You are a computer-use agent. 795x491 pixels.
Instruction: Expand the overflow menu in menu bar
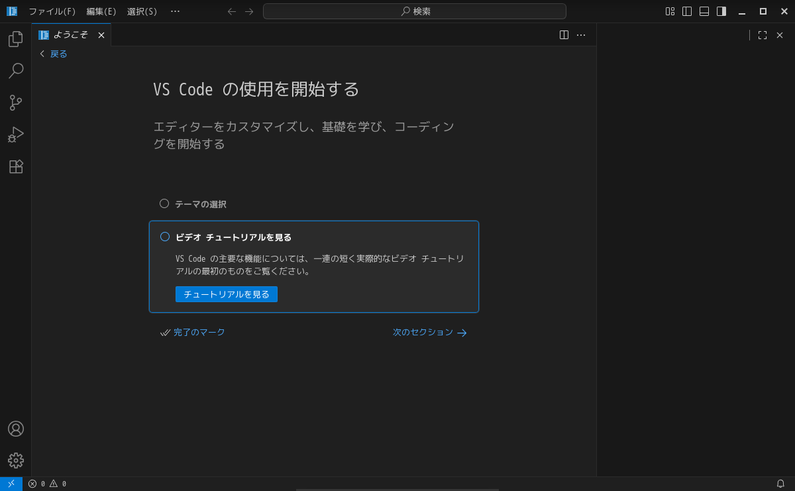point(175,11)
